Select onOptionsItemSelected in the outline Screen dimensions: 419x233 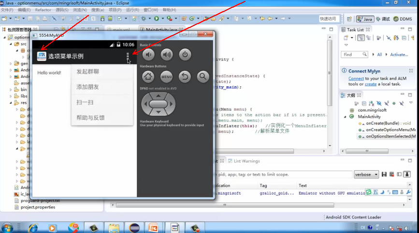point(387,136)
